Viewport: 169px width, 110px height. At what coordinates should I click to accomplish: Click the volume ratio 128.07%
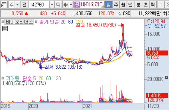[x=106, y=14]
